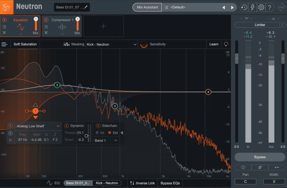
Task: Click the Limiter options three-dot icon
Action: point(282,25)
